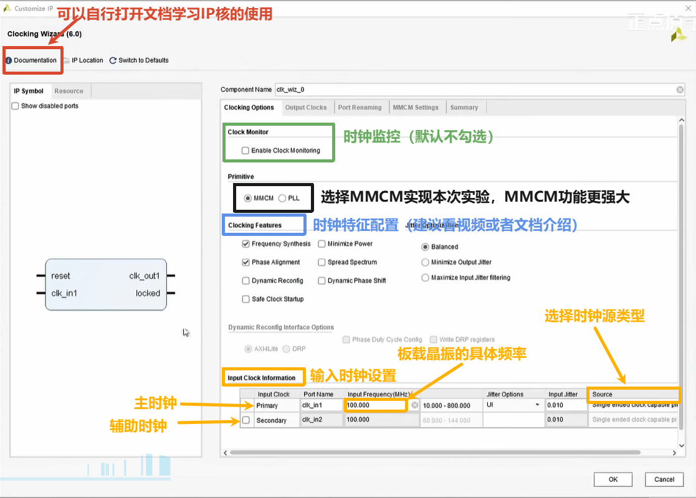Screen dimensions: 696x498
Task: Enable Dynamic Phase Shift checkbox
Action: [x=322, y=281]
